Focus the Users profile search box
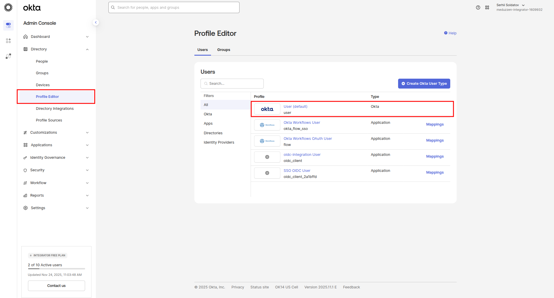The image size is (554, 298). tap(232, 84)
